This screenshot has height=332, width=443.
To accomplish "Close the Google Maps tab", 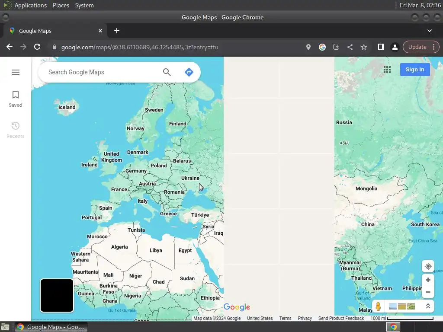I will click(100, 31).
